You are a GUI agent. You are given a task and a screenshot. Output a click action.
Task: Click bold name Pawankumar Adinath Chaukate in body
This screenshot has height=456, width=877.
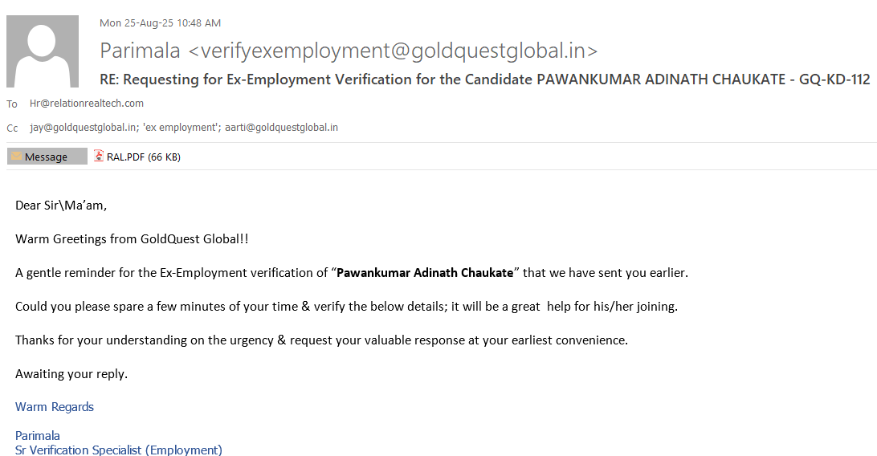424,273
